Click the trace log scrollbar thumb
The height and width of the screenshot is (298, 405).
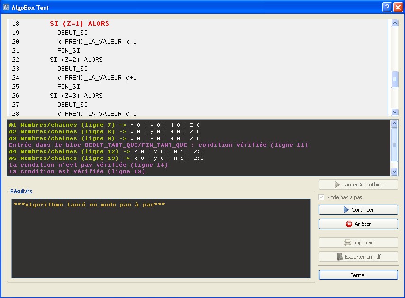[394, 145]
